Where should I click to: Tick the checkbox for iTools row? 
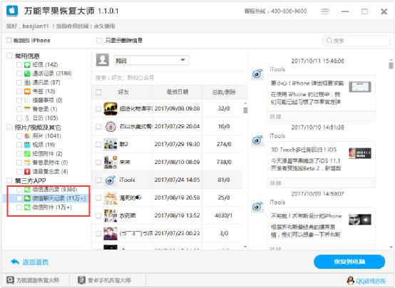pos(98,180)
